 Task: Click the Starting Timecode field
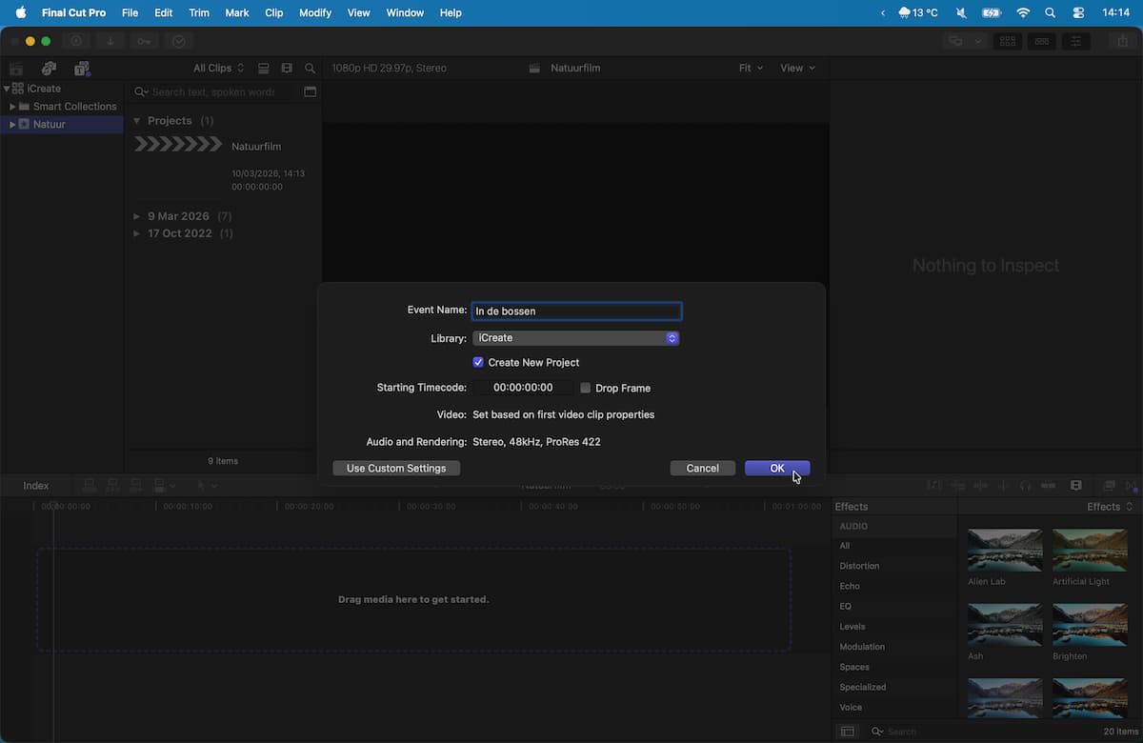coord(523,388)
